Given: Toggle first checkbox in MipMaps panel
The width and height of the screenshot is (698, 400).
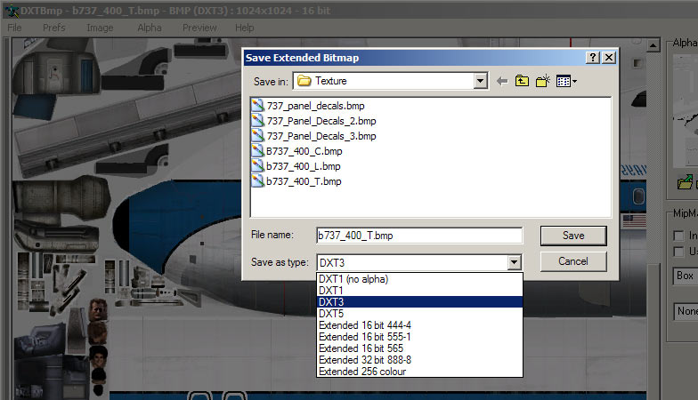Looking at the screenshot, I should point(678,236).
